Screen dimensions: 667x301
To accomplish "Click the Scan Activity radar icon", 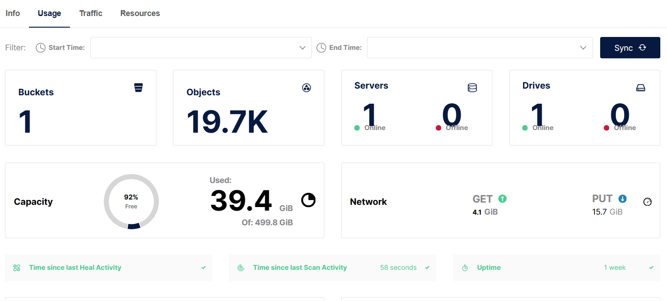I will click(x=241, y=268).
